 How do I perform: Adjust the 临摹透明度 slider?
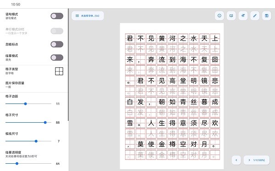(28, 164)
